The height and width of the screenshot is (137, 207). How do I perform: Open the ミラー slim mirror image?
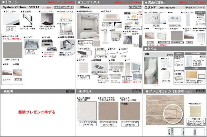point(106,37)
